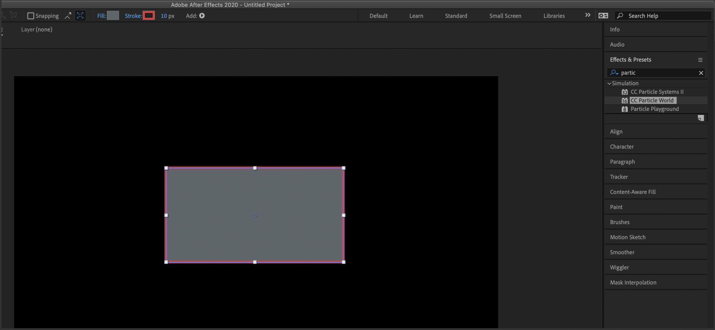Enable the Snapping checkbox
The width and height of the screenshot is (715, 330).
point(31,16)
